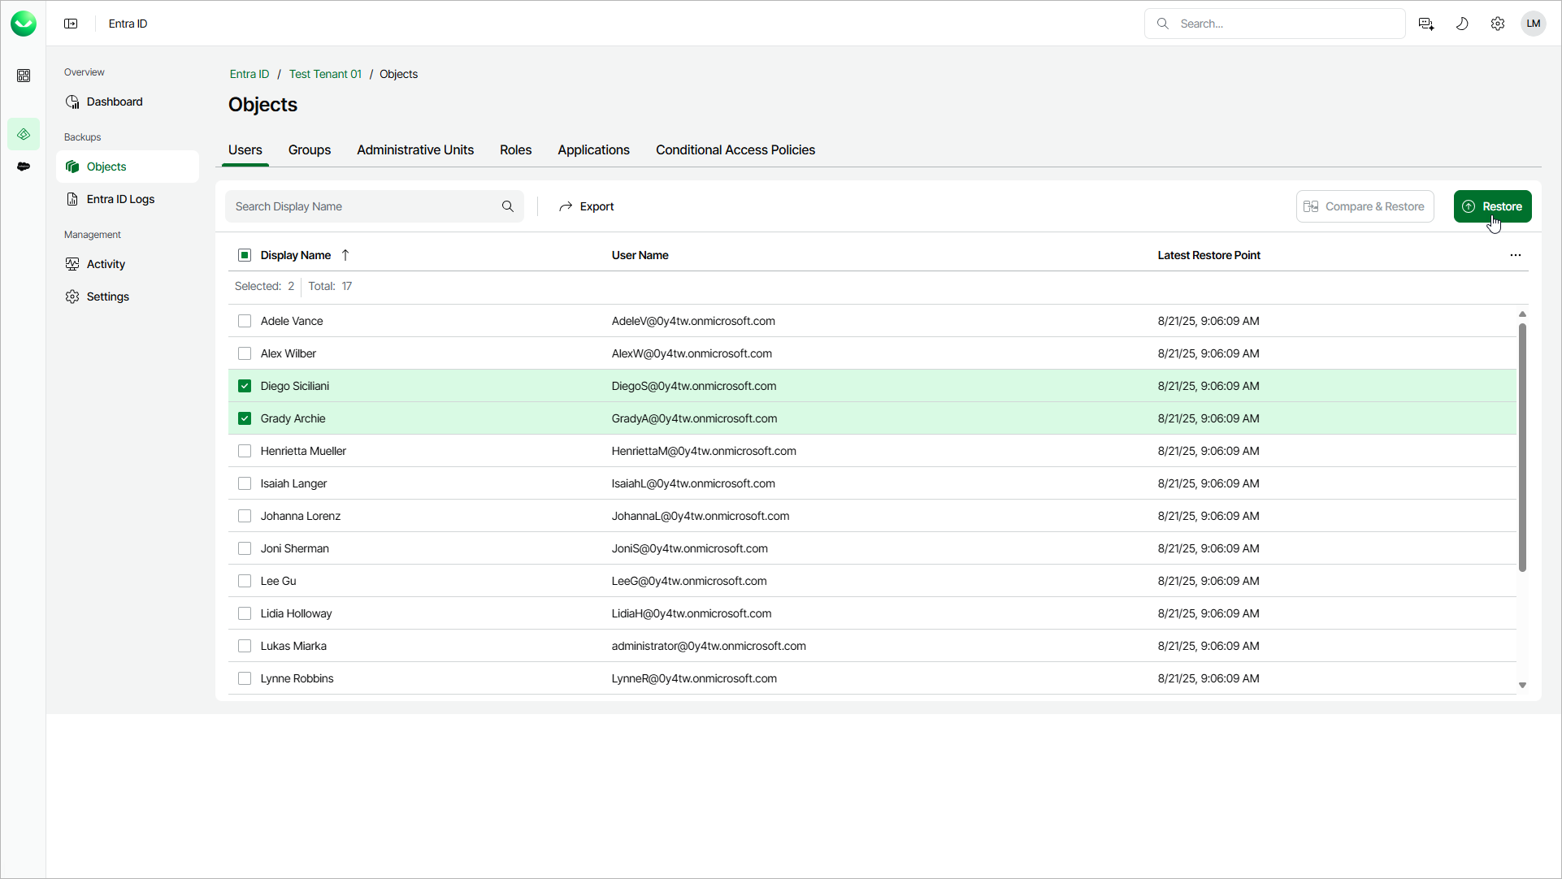Click the green Restore button
The height and width of the screenshot is (879, 1562).
point(1492,206)
